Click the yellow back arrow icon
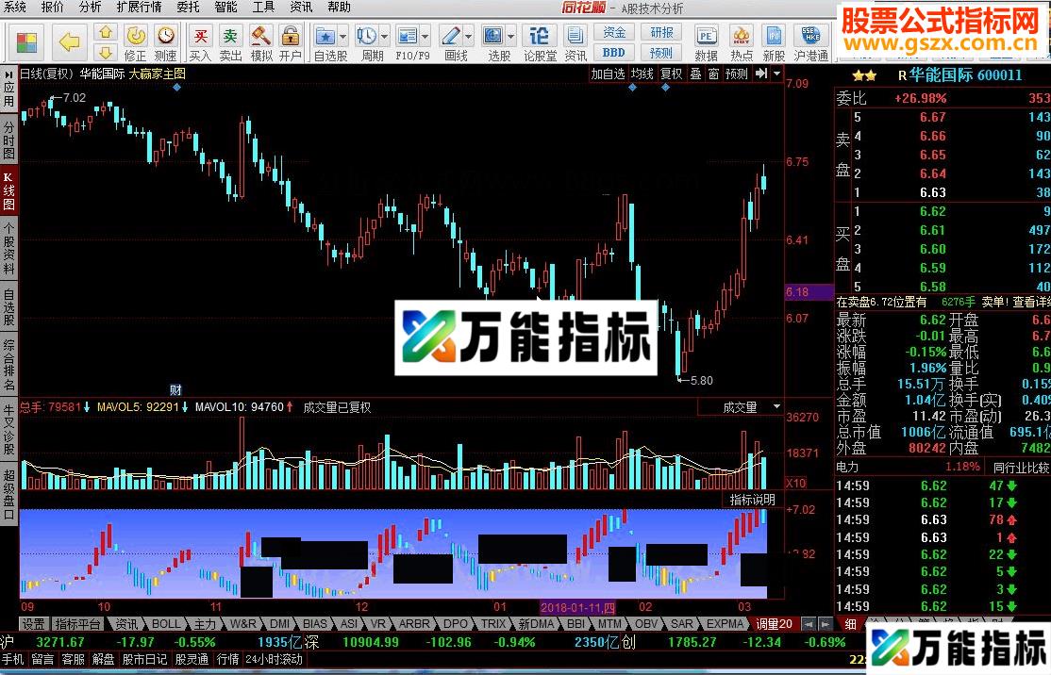The height and width of the screenshot is (675, 1051). (x=69, y=41)
